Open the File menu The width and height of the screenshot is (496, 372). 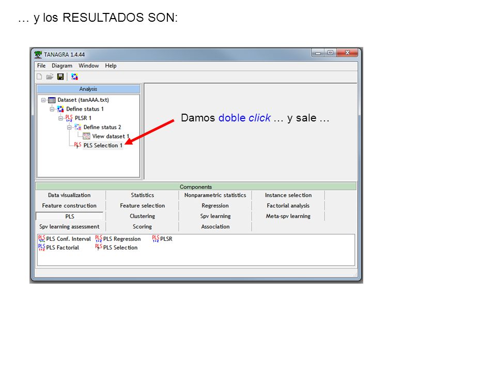point(41,66)
